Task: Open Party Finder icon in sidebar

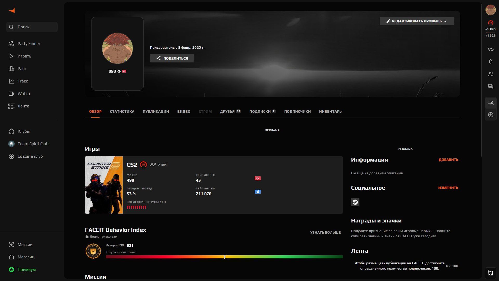Action: pos(11,44)
